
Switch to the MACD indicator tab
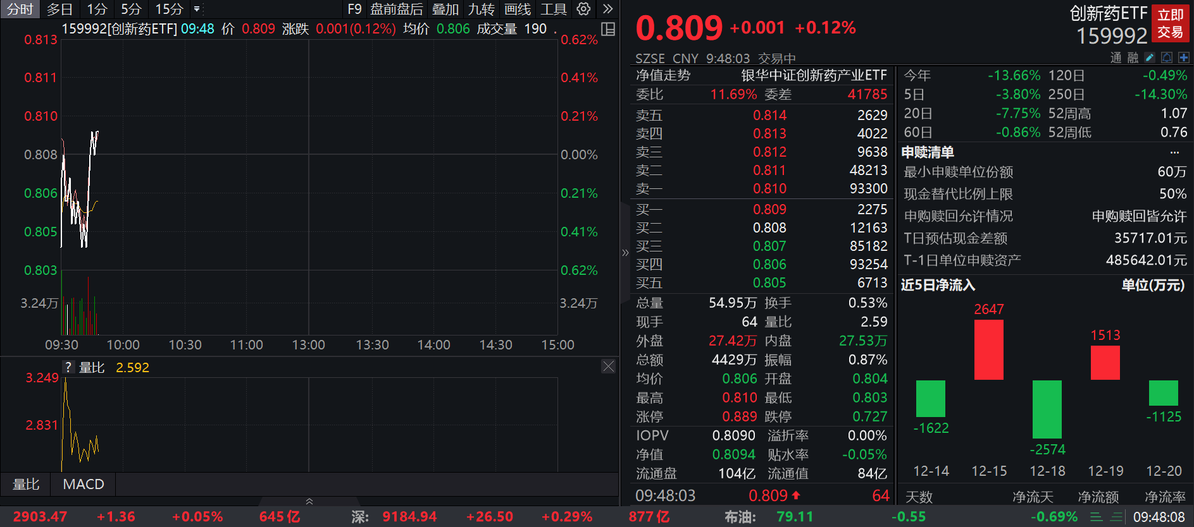point(84,484)
